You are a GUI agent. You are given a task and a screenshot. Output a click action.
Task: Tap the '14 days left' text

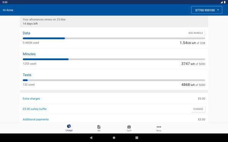(30, 23)
